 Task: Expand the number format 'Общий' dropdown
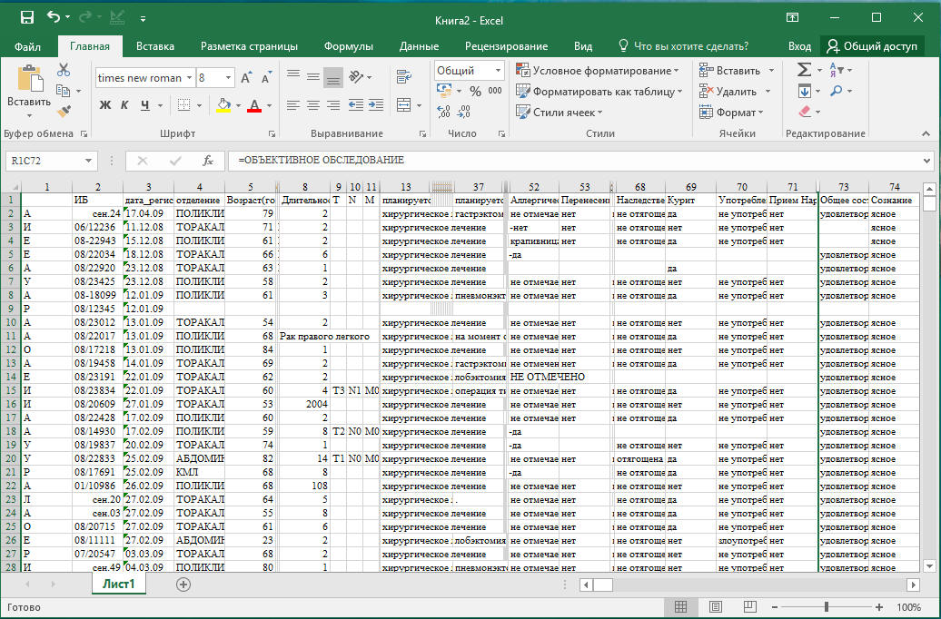pyautogui.click(x=499, y=71)
